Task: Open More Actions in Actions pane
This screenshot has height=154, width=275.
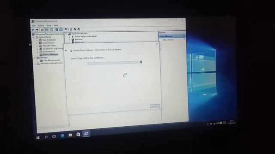Action: tap(168, 40)
